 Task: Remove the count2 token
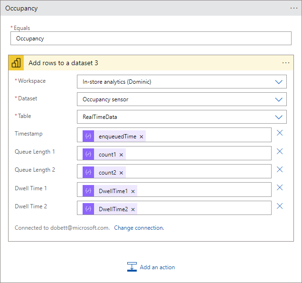coord(121,173)
